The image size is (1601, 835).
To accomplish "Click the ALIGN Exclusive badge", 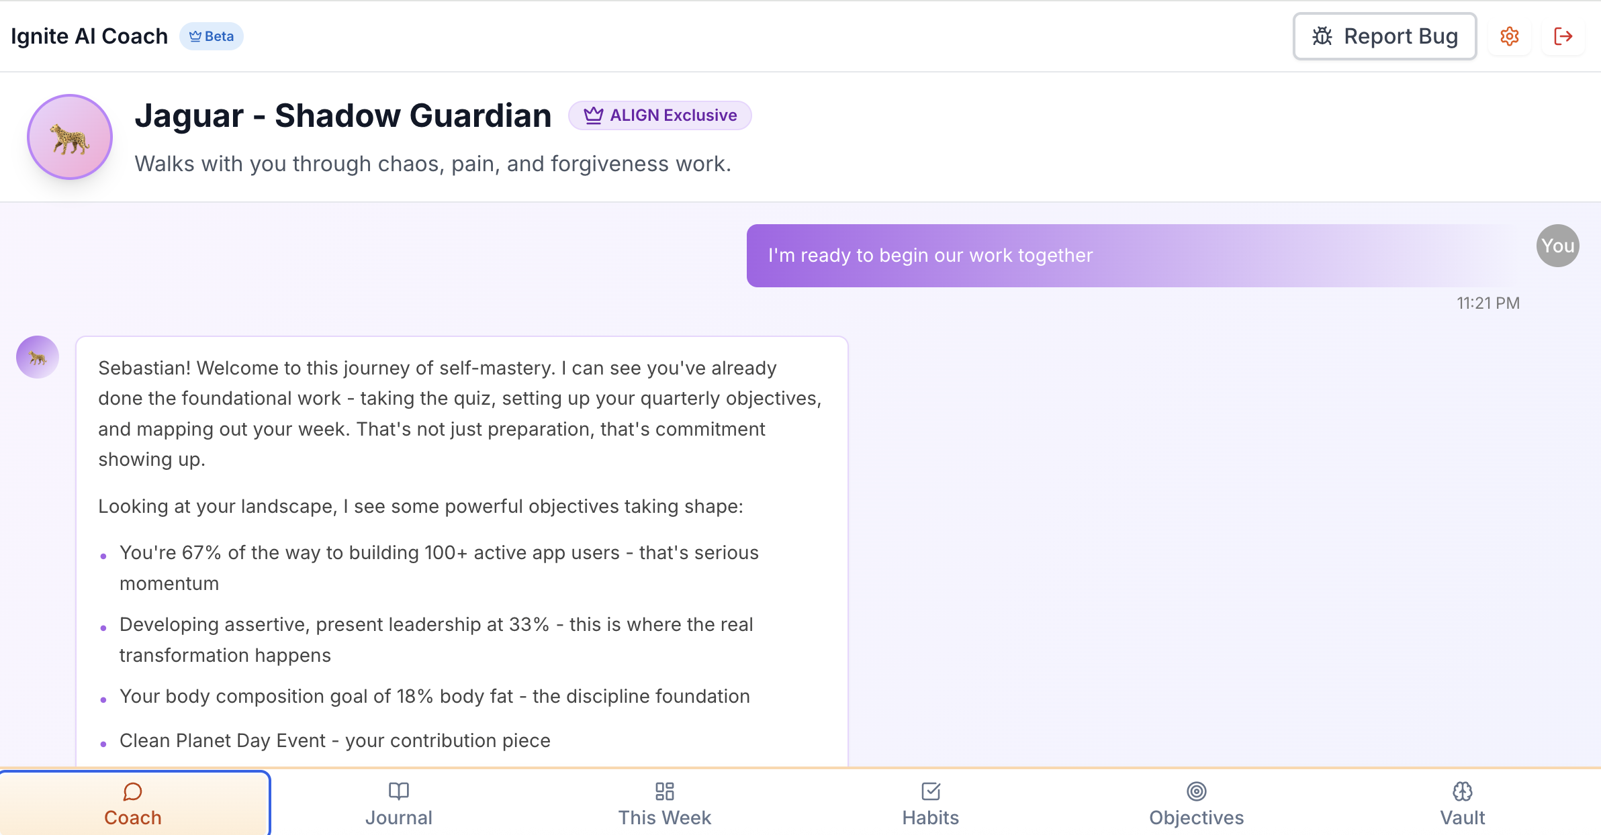I will pyautogui.click(x=660, y=115).
